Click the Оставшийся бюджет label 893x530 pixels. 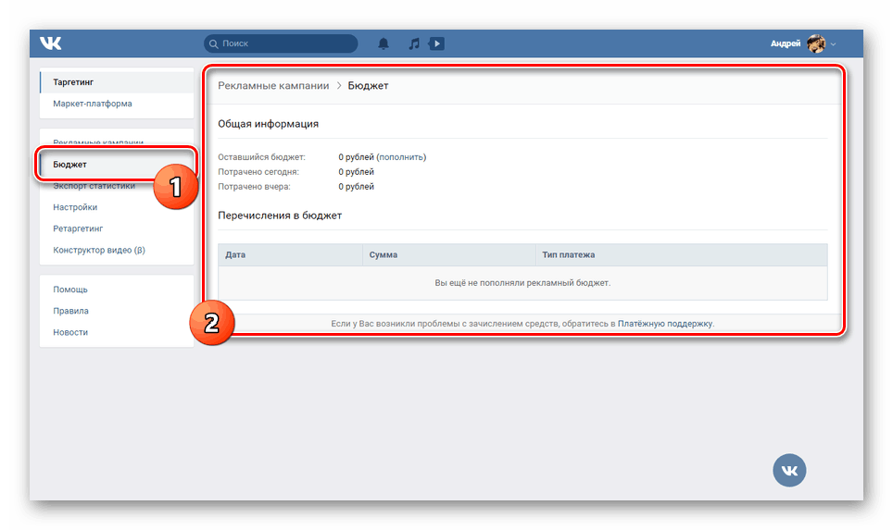[x=261, y=157]
